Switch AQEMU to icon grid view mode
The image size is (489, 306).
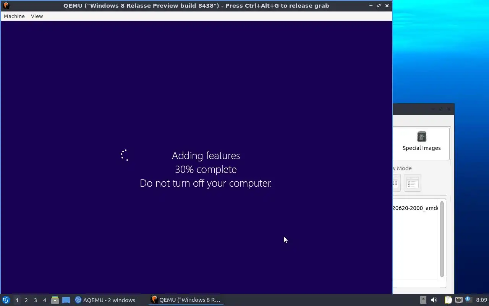pyautogui.click(x=396, y=183)
